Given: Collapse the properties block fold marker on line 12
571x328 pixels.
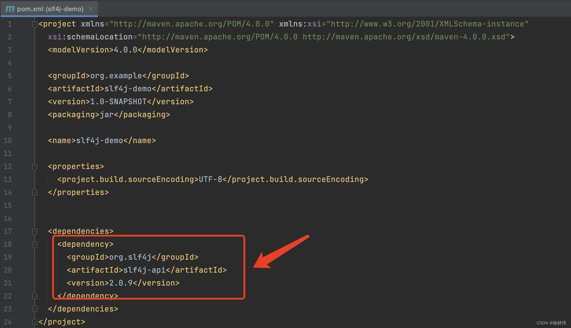Looking at the screenshot, I should pyautogui.click(x=35, y=167).
